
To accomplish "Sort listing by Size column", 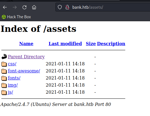I will tap(91, 44).
